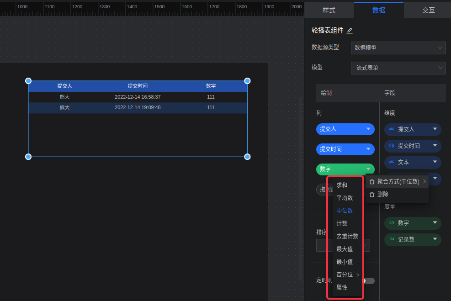Choose 去重计数 from aggregation list
Screen dimensions: 451x301
coord(347,236)
